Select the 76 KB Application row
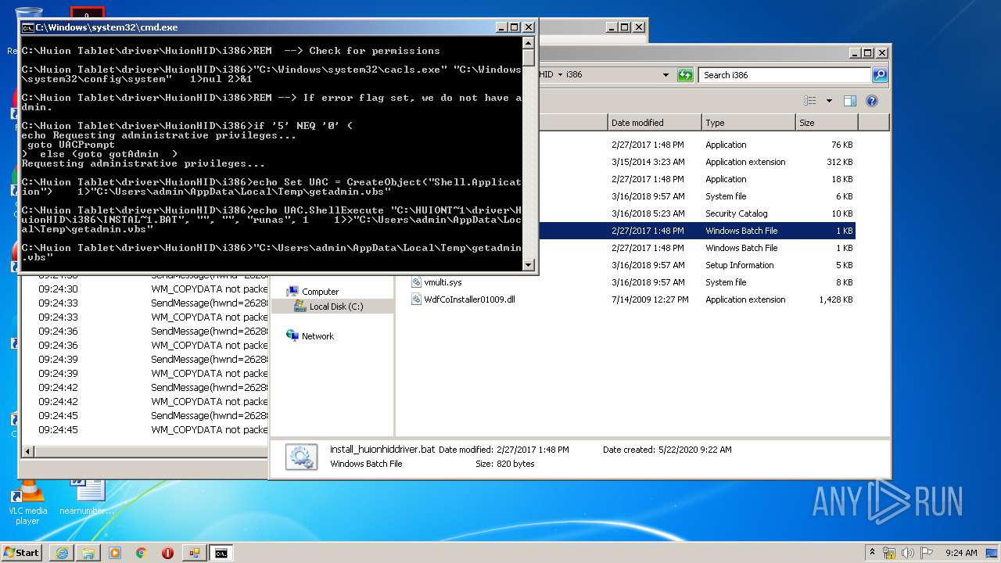The height and width of the screenshot is (563, 1001). coord(696,145)
